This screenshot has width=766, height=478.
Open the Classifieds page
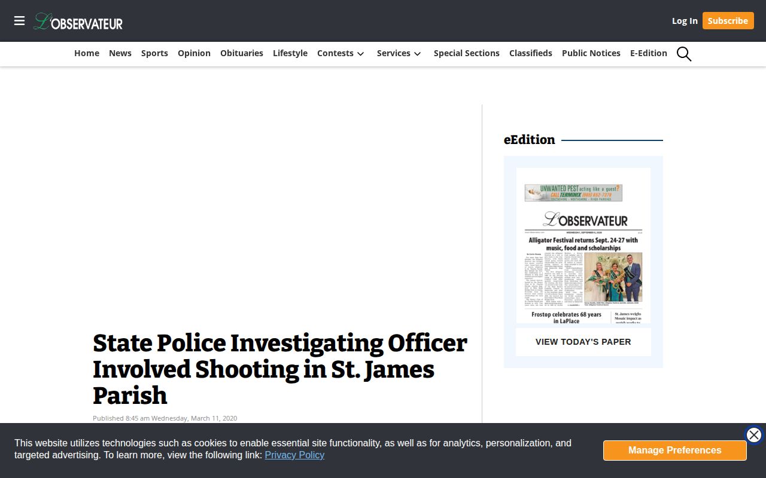click(531, 53)
